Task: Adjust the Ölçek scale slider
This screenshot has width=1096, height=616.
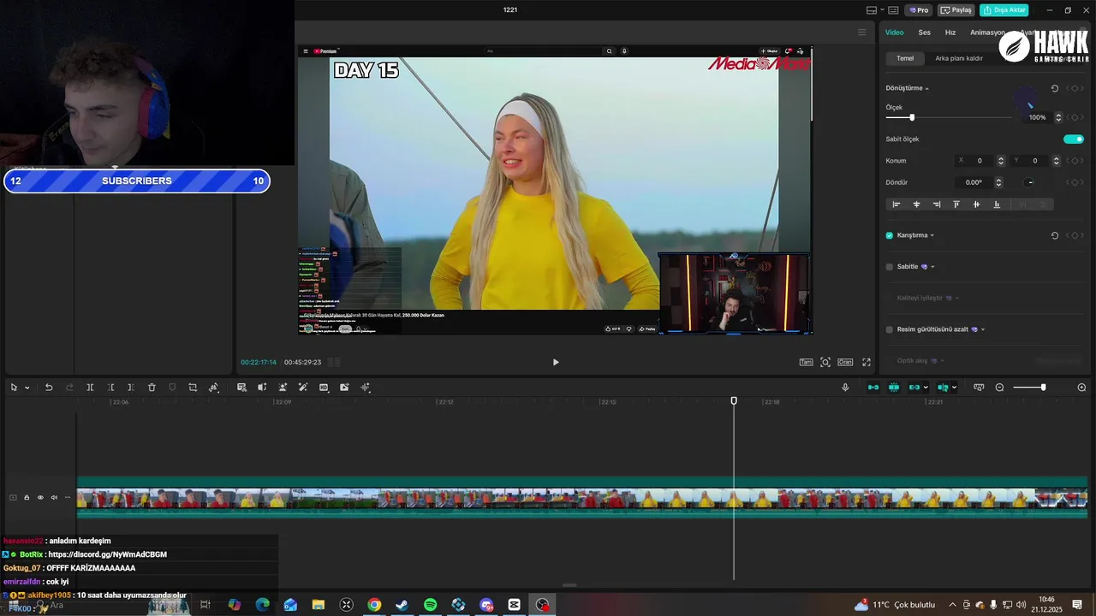Action: pyautogui.click(x=912, y=117)
